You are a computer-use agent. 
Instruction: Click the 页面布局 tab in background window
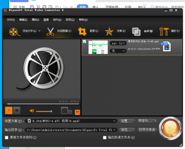(112, 7)
